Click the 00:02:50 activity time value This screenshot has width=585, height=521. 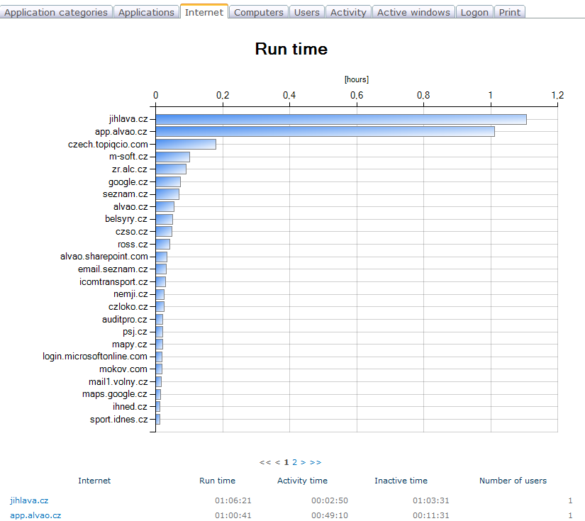click(x=330, y=500)
